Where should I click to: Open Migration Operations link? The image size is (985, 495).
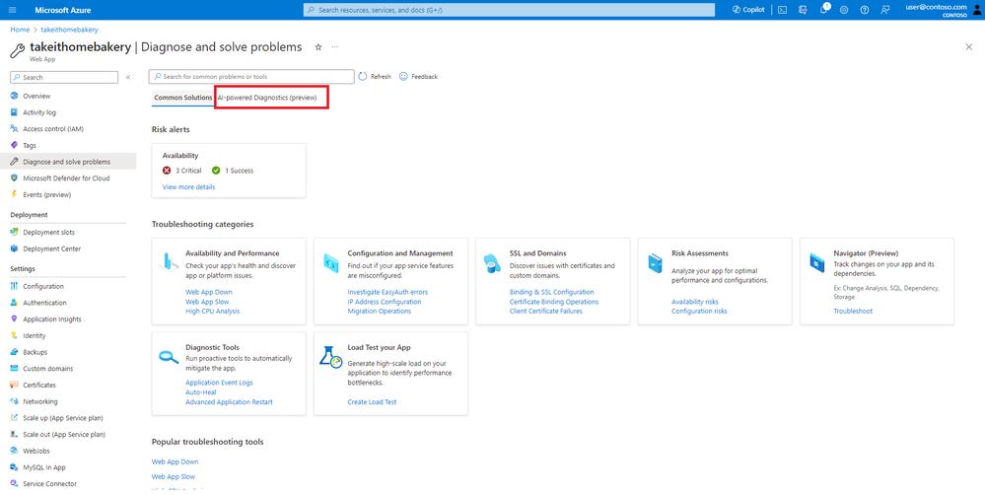coord(380,311)
